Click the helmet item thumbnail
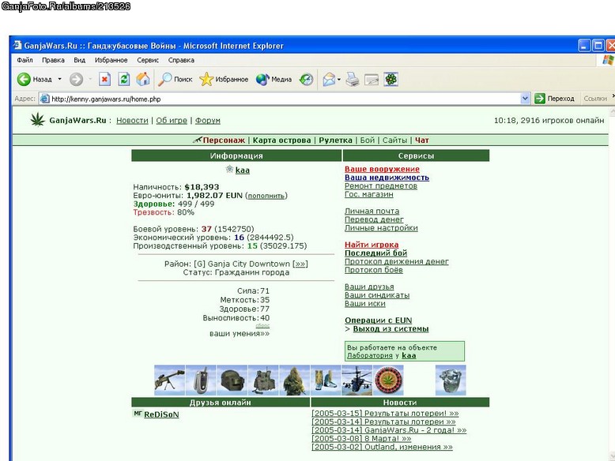 (232, 380)
